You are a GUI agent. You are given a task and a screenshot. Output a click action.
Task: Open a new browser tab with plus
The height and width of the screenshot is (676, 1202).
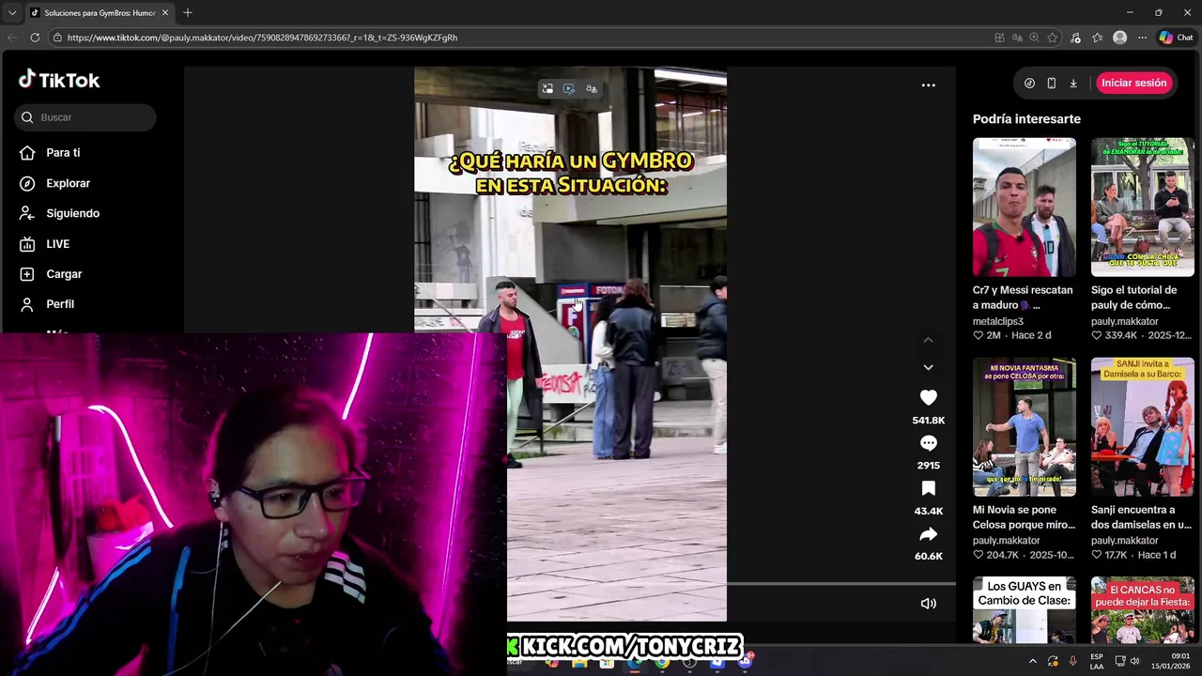tap(188, 13)
